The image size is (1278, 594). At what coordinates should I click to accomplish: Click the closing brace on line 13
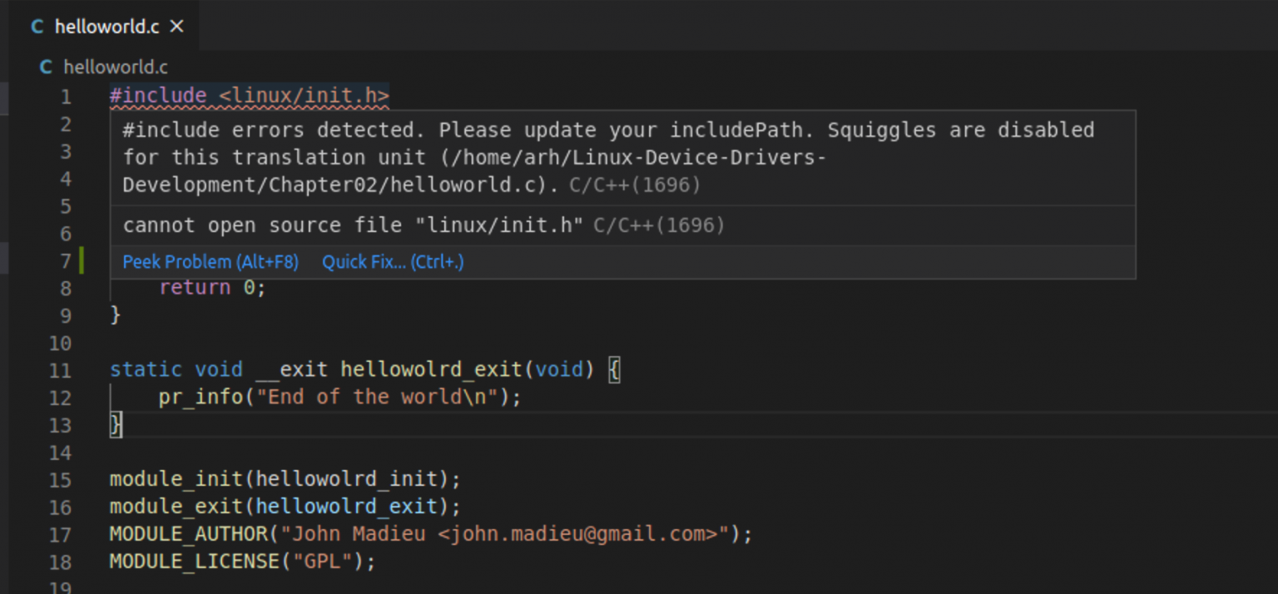(x=116, y=424)
